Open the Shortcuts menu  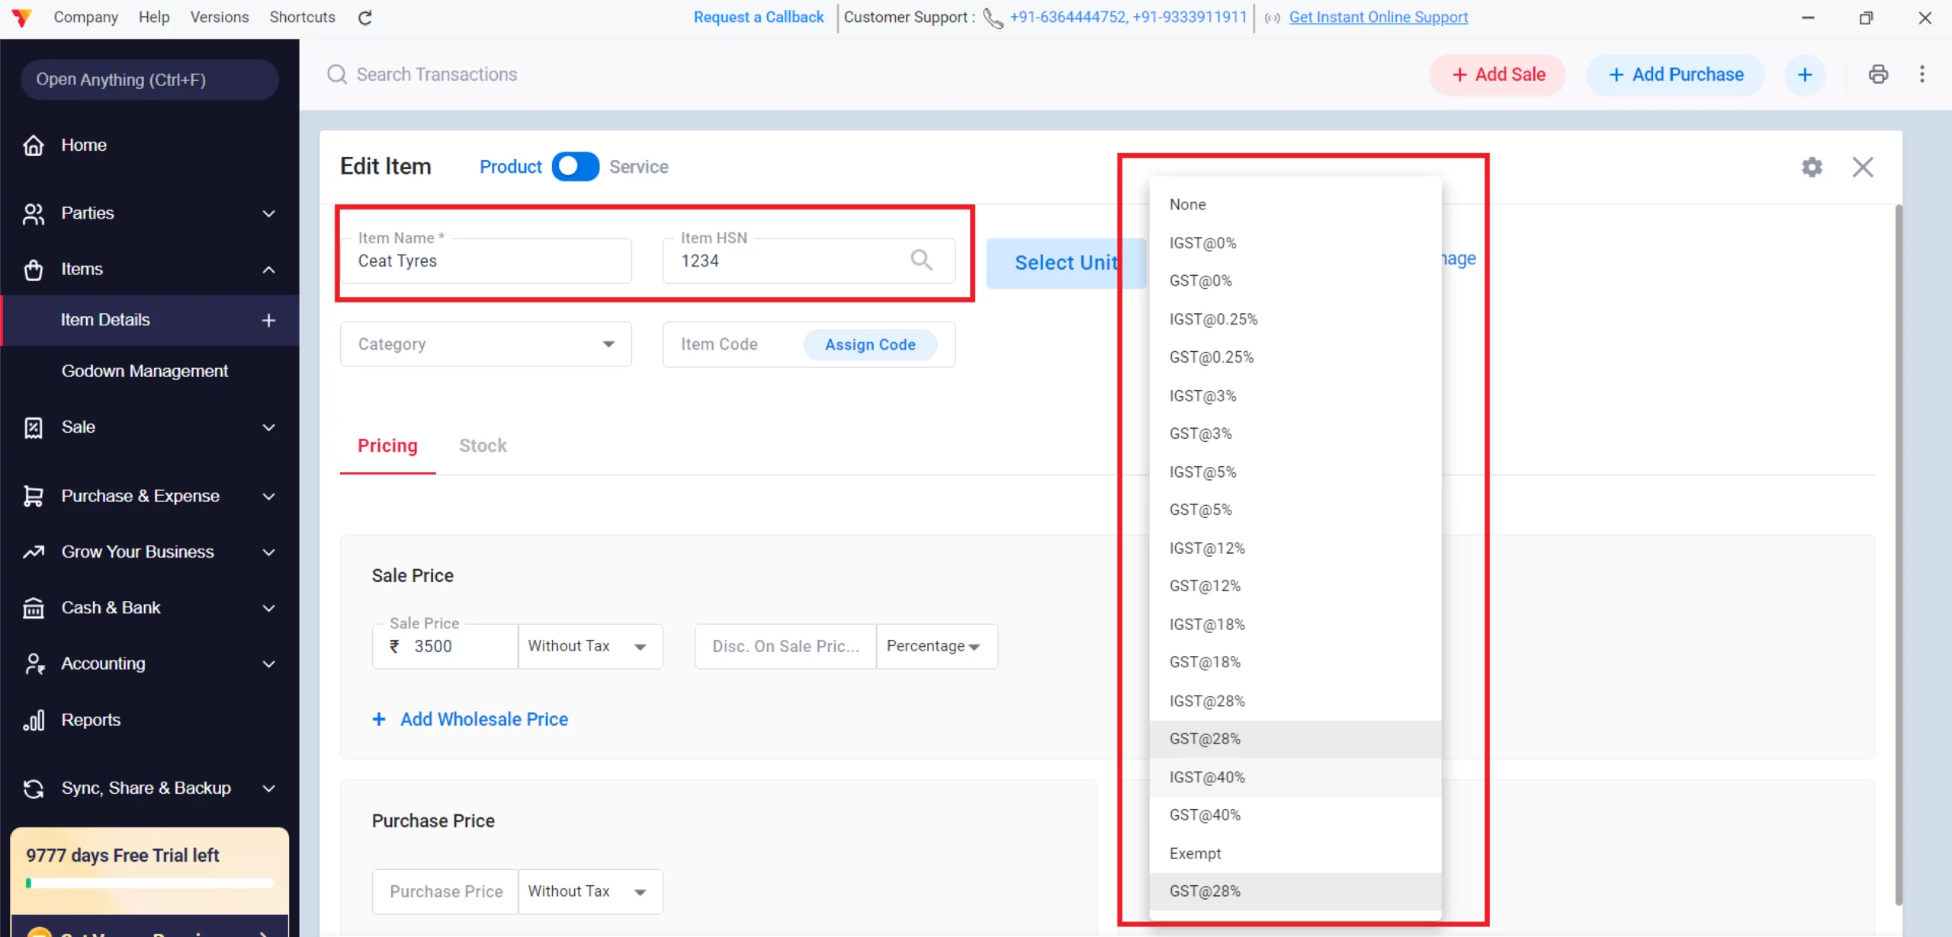pos(302,17)
